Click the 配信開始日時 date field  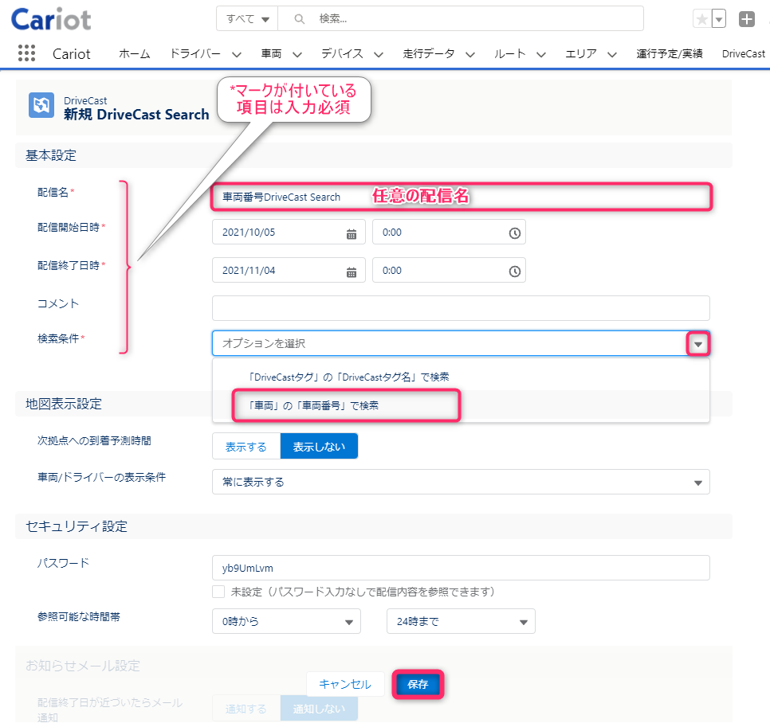[289, 232]
